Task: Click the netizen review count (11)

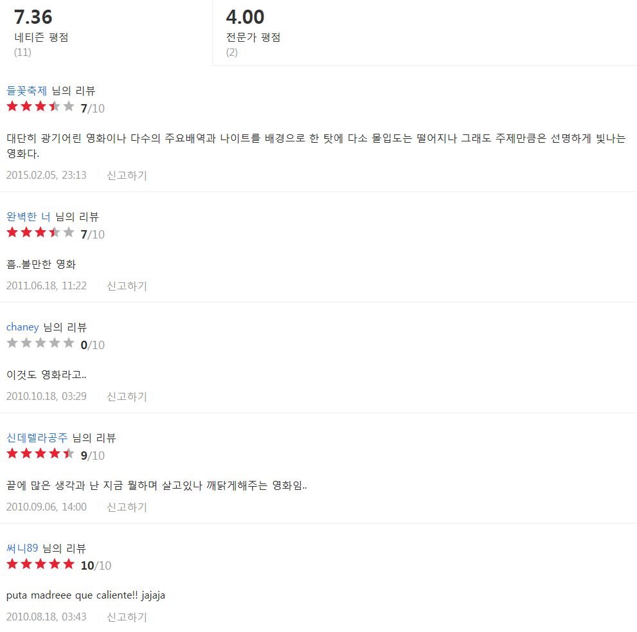Action: pyautogui.click(x=22, y=53)
